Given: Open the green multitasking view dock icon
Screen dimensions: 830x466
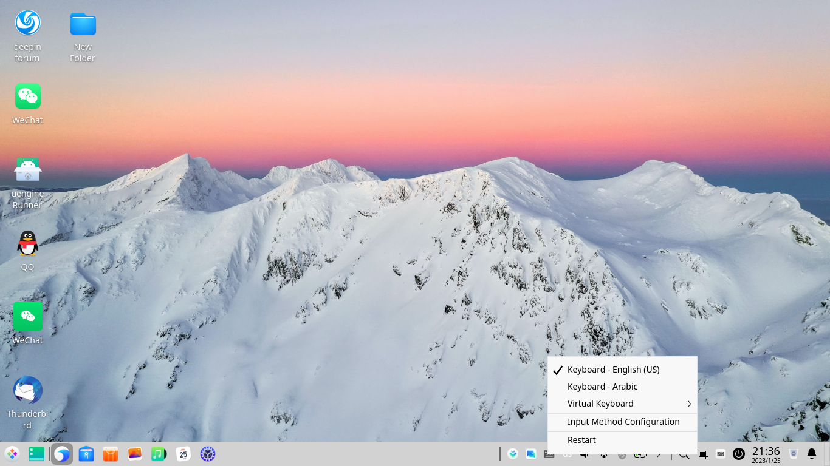Looking at the screenshot, I should (x=36, y=454).
